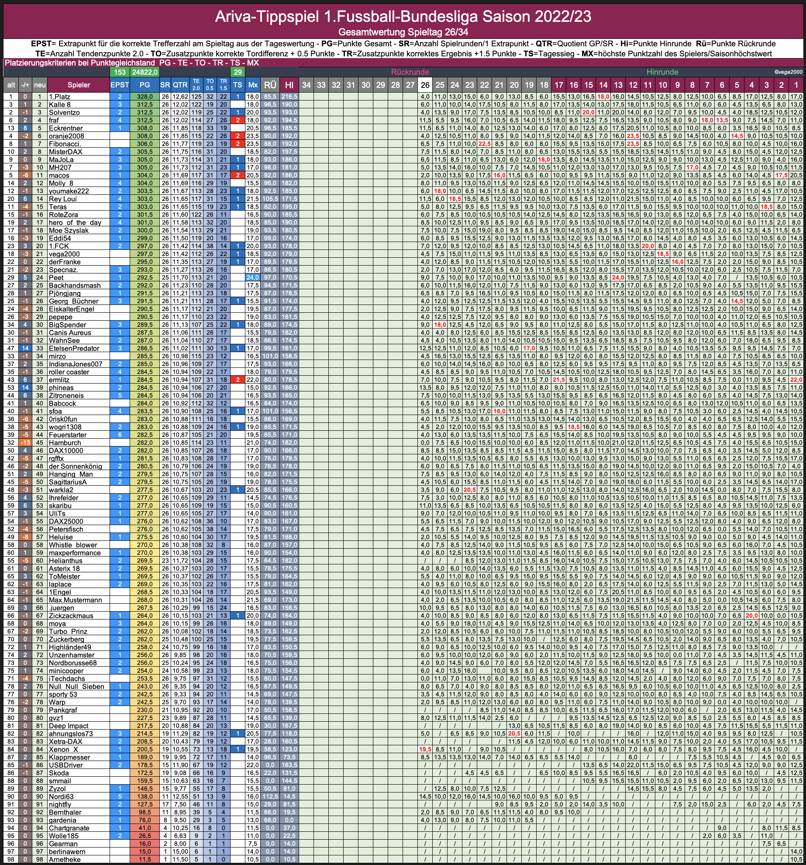The image size is (806, 865).
Task: Select player name Klappmesser
Action: click(x=69, y=757)
